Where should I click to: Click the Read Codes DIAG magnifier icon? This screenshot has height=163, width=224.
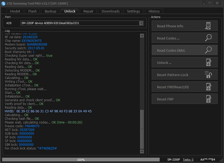209,50
